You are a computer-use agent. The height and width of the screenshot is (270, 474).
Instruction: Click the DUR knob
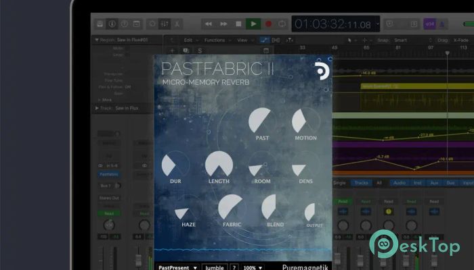(x=175, y=165)
